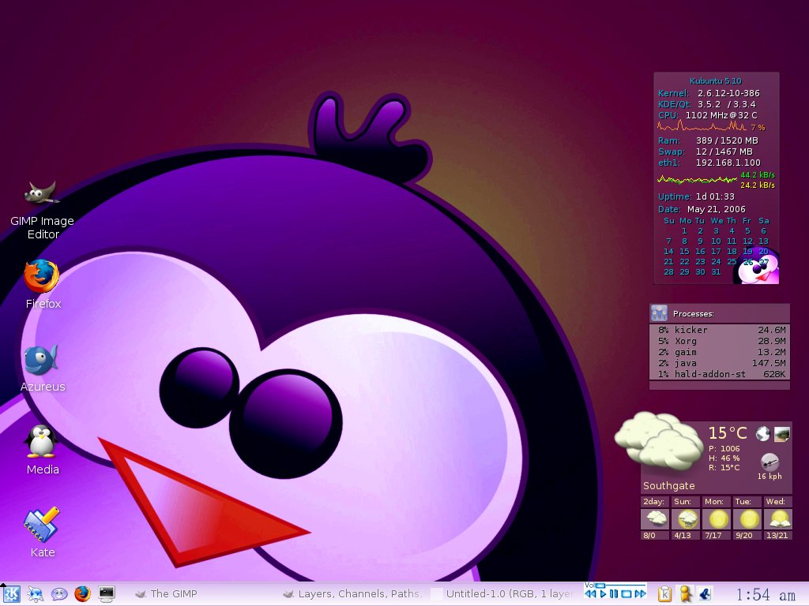Screen dimensions: 809x606
Task: Click the 15°C temperature reading
Action: pos(728,433)
